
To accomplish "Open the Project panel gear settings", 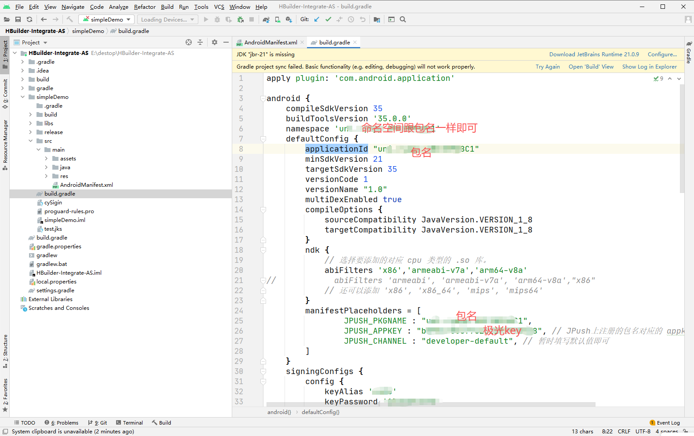I will click(x=215, y=42).
